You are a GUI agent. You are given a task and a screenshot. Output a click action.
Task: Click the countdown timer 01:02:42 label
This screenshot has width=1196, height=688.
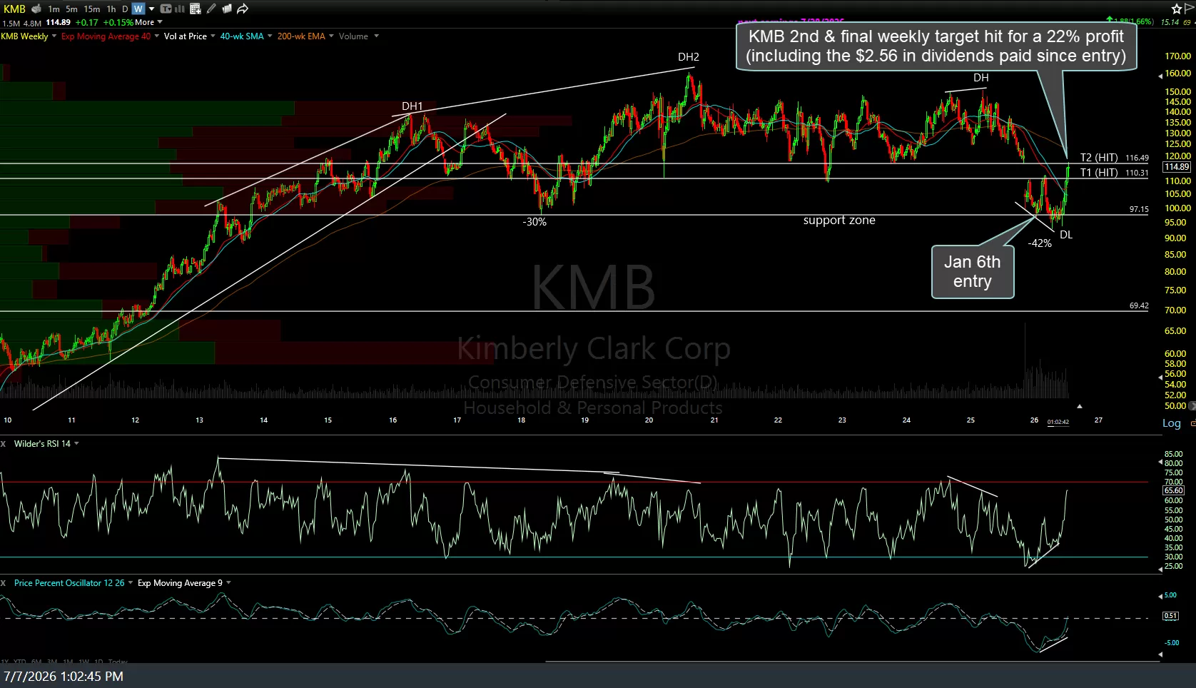1058,422
